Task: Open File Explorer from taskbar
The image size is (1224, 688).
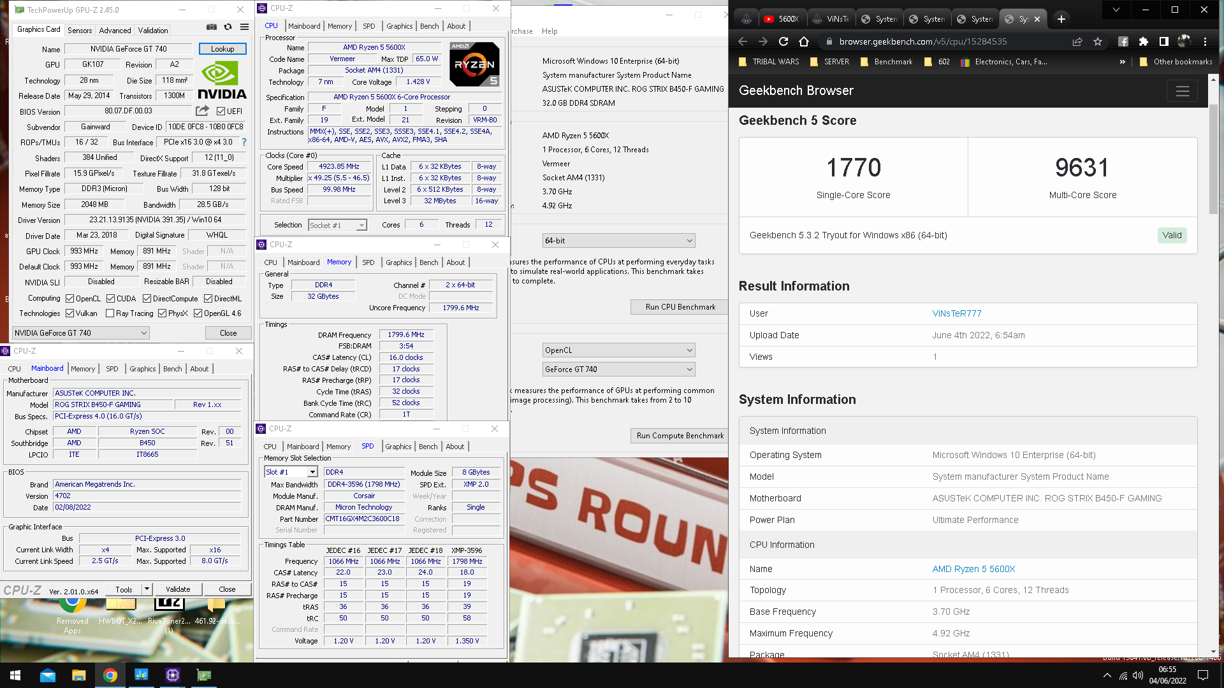Action: (x=79, y=675)
